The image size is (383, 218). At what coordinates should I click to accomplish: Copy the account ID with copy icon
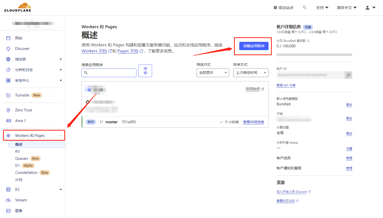(x=348, y=75)
